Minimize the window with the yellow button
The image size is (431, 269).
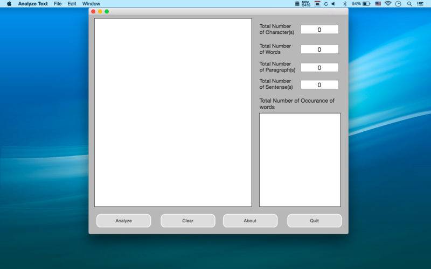point(100,11)
